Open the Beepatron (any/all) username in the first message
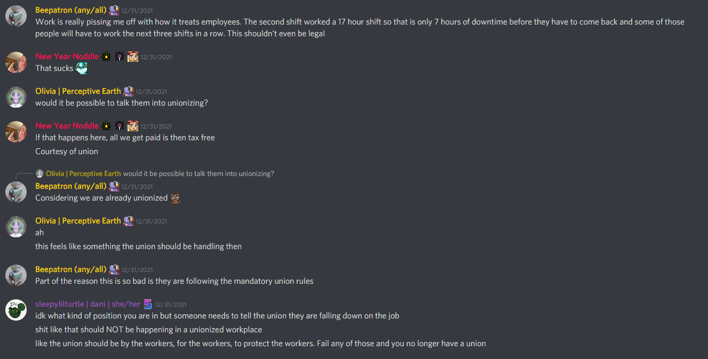 71,10
